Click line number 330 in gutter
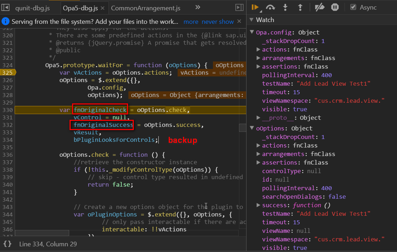This screenshot has width=397, height=252. coord(7,110)
